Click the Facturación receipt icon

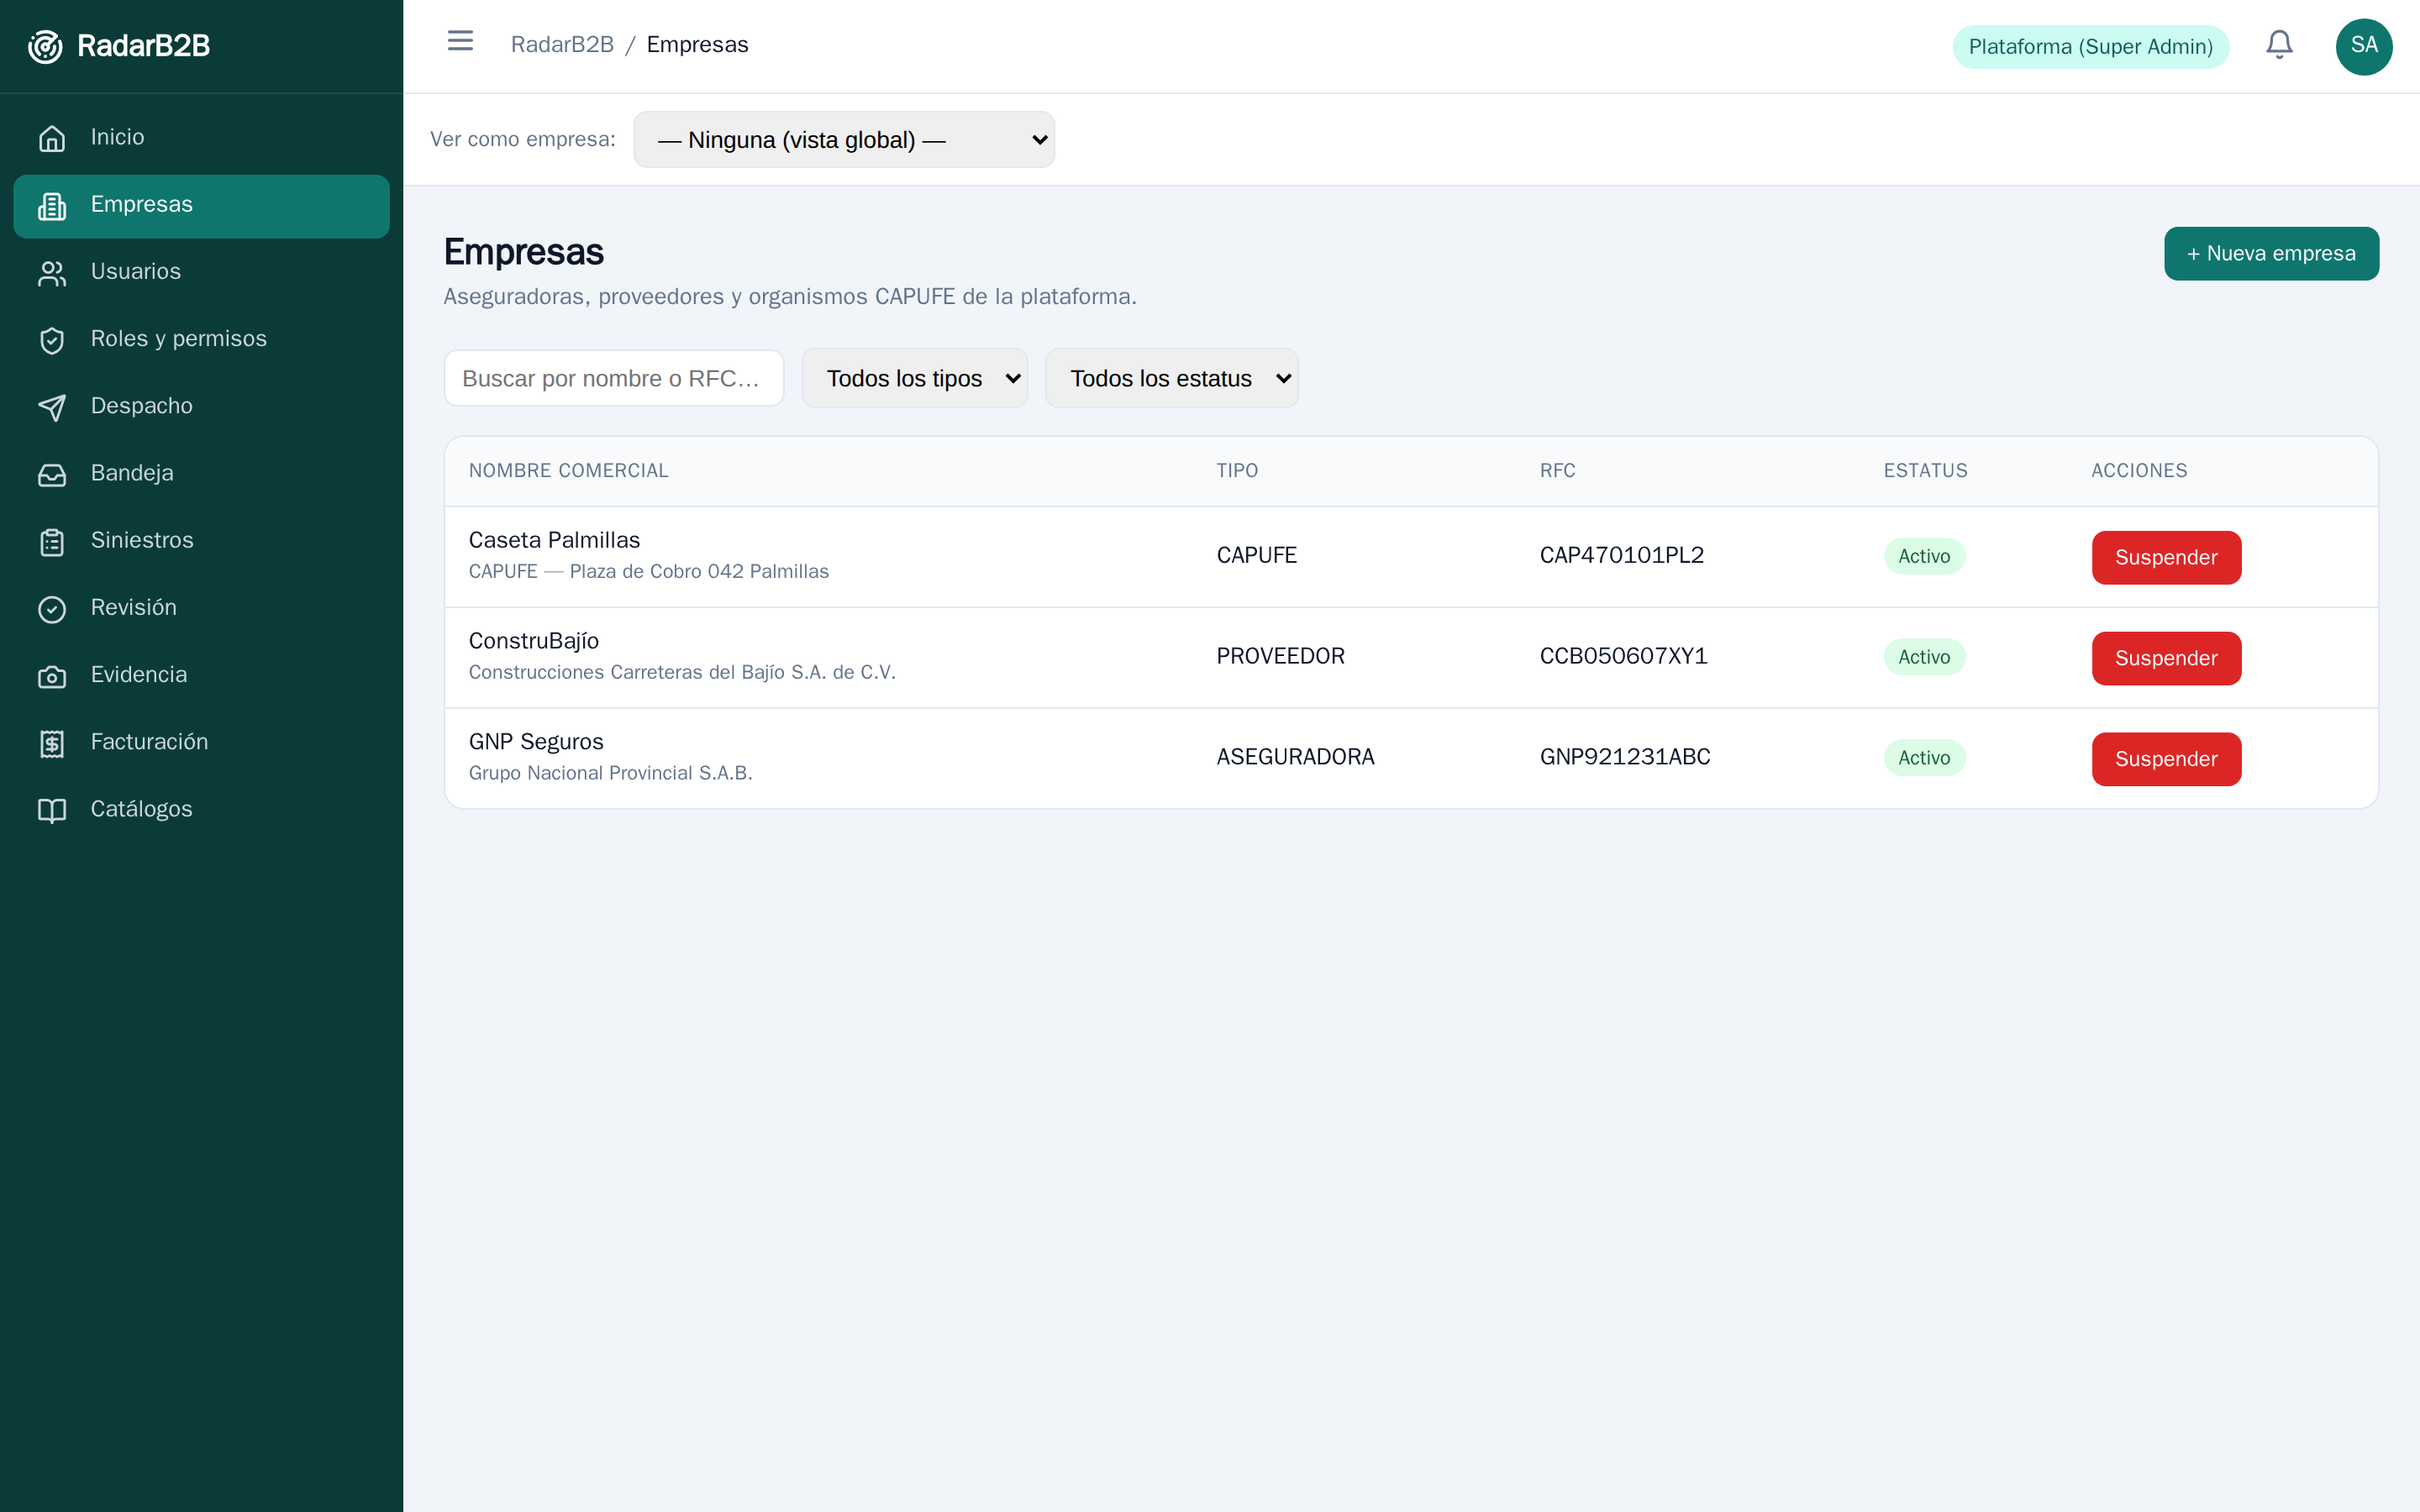click(52, 743)
